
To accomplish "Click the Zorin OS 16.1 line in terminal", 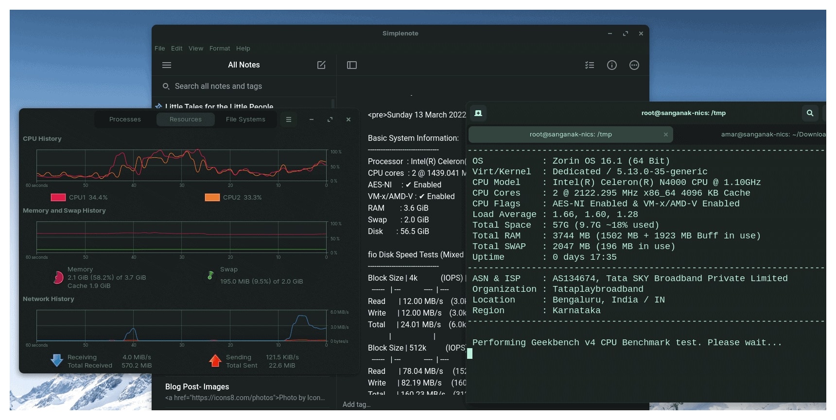I will 571,161.
